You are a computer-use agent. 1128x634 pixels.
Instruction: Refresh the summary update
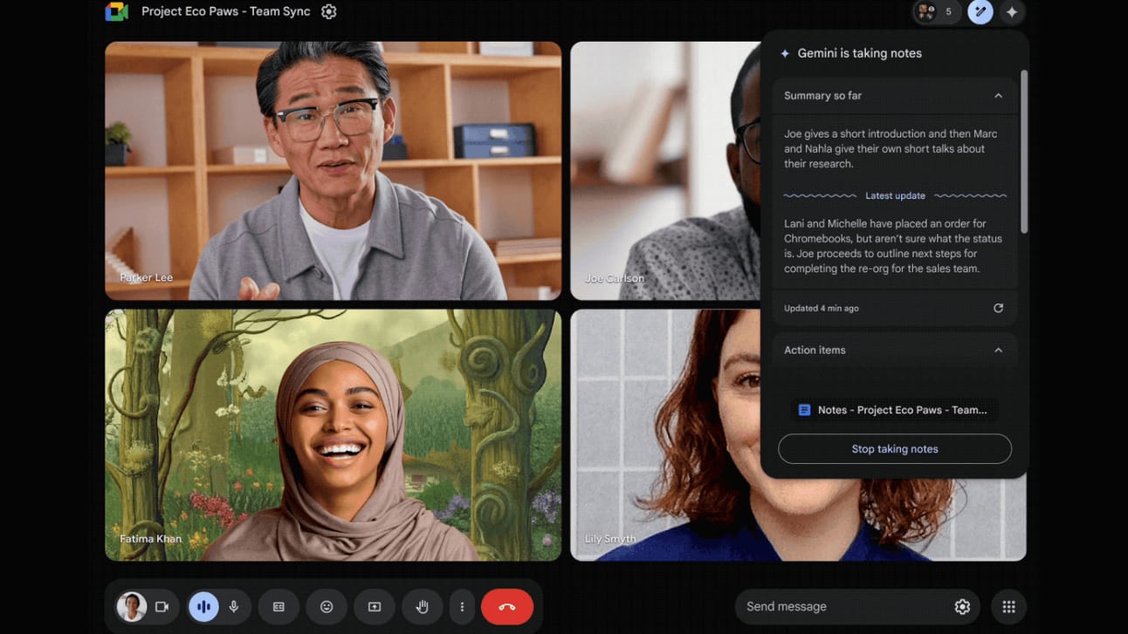[x=998, y=308]
